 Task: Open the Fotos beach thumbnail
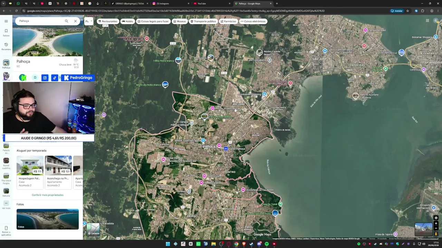click(x=48, y=219)
